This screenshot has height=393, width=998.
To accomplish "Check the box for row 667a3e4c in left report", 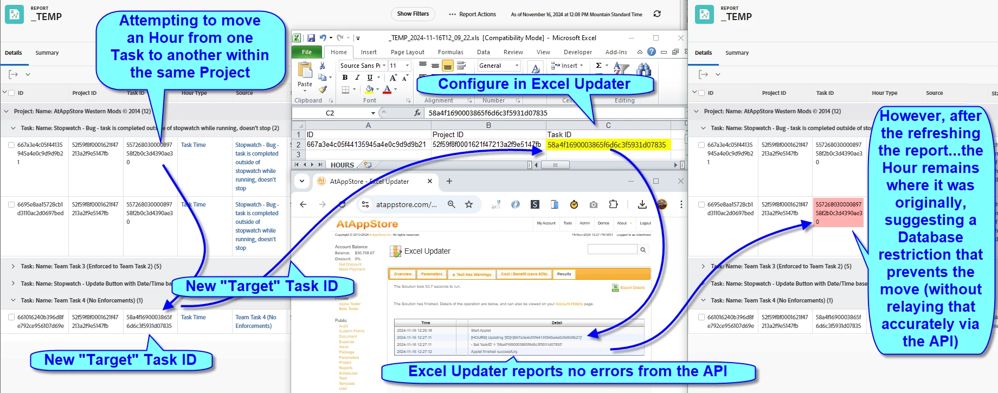I will (x=11, y=145).
